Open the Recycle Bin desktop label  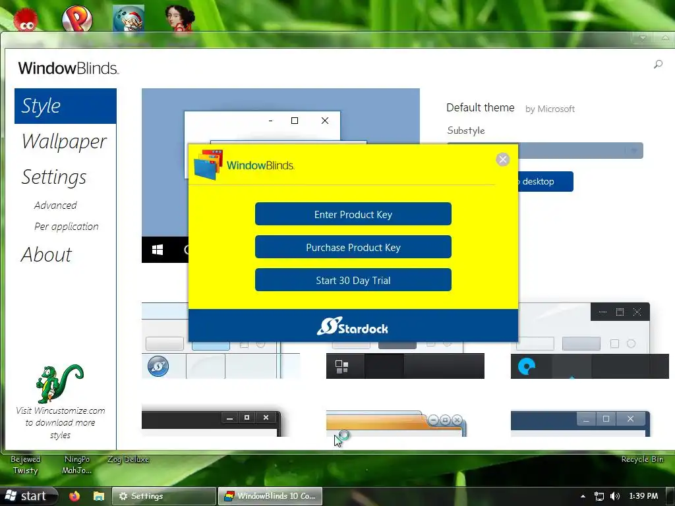642,459
